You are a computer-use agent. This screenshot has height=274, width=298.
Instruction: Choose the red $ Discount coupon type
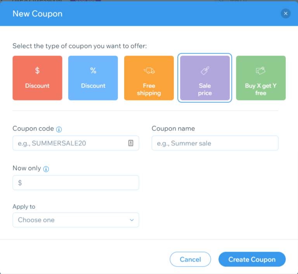[x=37, y=78]
